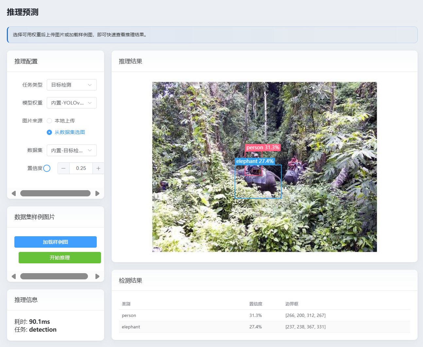Click the confidence value input field

coord(81,168)
